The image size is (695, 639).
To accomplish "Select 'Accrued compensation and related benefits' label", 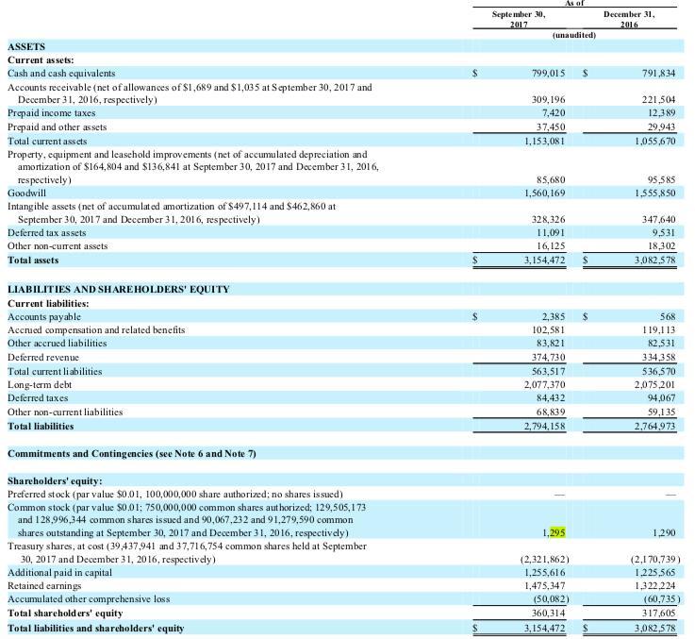I will (96, 330).
